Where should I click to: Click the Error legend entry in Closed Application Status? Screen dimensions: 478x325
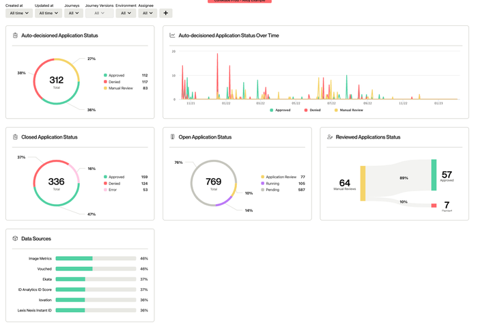click(x=116, y=190)
